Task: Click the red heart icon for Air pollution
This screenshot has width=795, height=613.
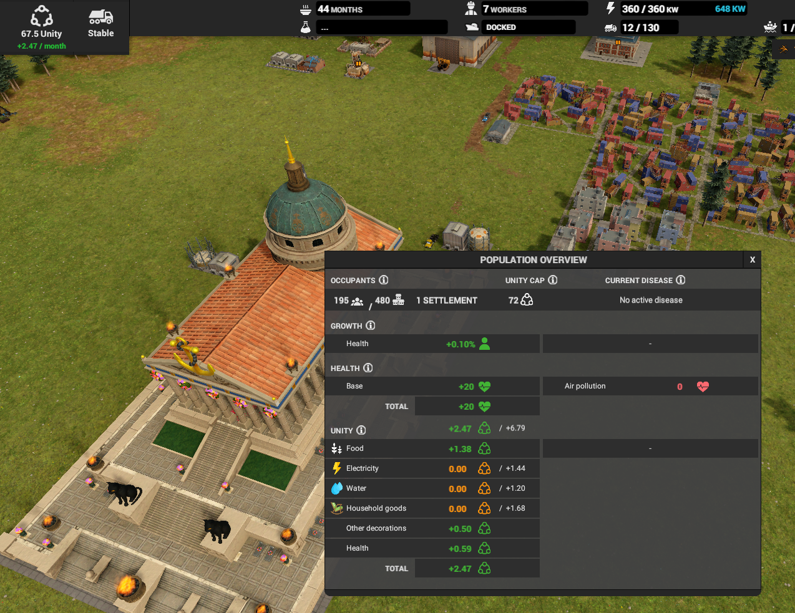Action: [x=703, y=387]
